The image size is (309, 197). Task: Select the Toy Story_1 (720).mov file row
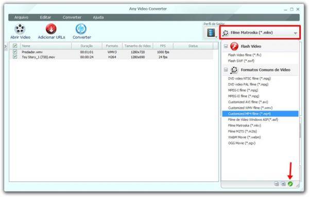(x=111, y=57)
